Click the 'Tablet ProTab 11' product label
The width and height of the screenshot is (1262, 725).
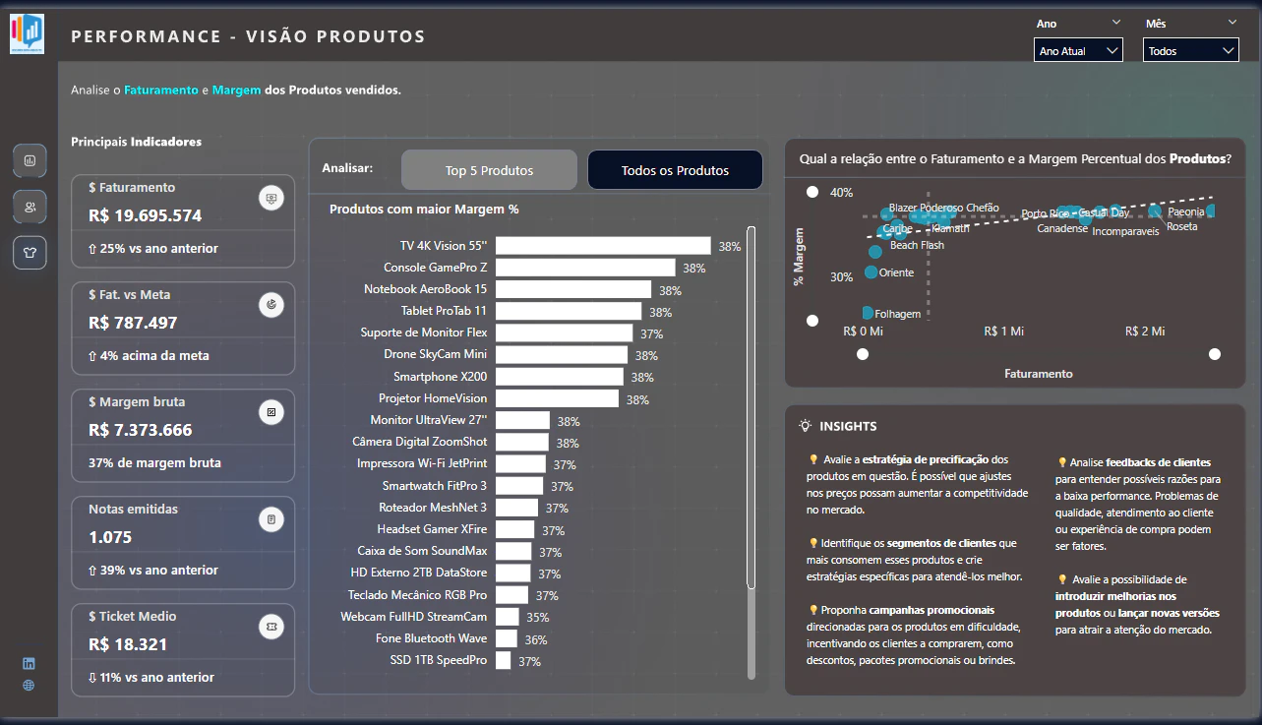[x=444, y=311]
